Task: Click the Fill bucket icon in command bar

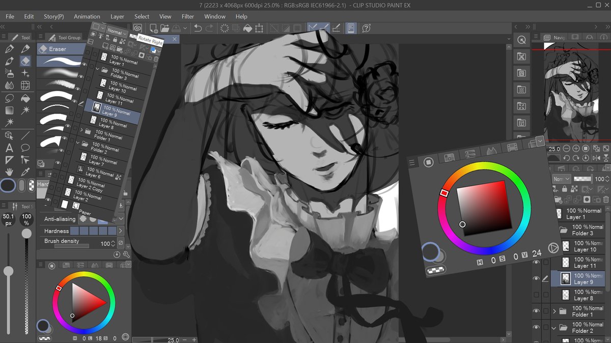Action: (248, 28)
